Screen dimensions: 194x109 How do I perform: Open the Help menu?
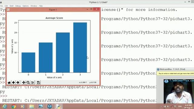(x=41, y=6)
